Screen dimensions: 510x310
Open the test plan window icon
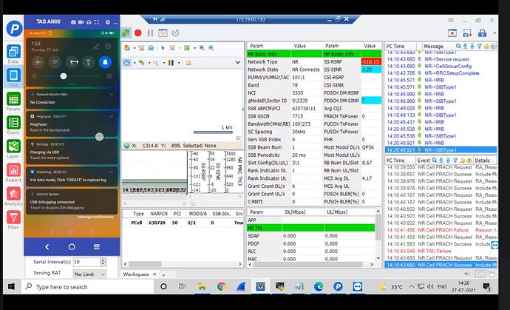tap(163, 33)
